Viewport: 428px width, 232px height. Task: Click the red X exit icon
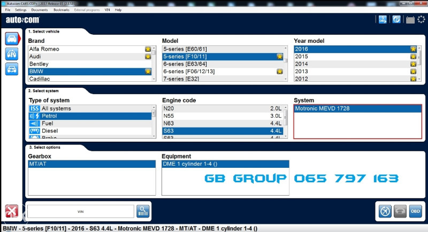tap(12, 211)
